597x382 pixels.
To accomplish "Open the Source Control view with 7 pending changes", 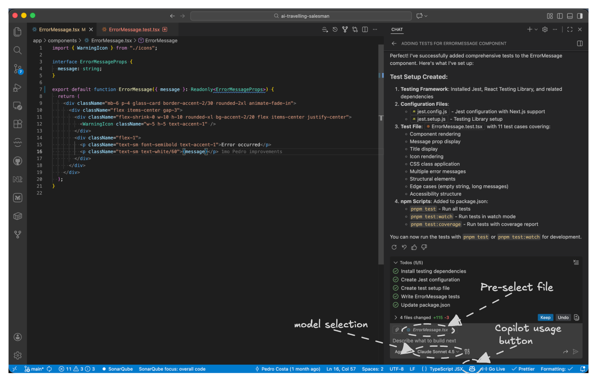I will pyautogui.click(x=17, y=69).
